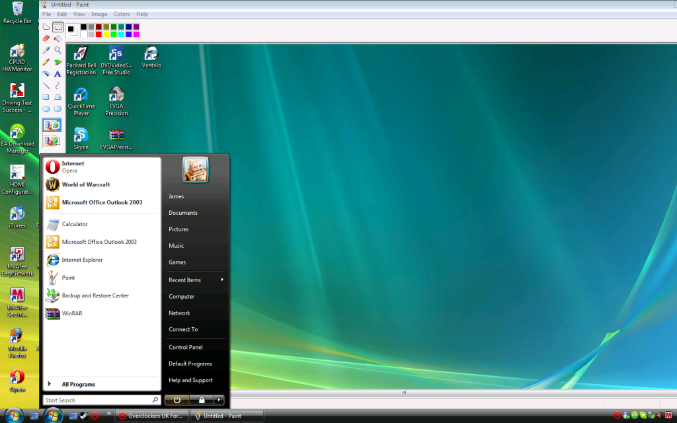Pick the red color swatch in palette
This screenshot has width=677, height=423.
pos(99,34)
